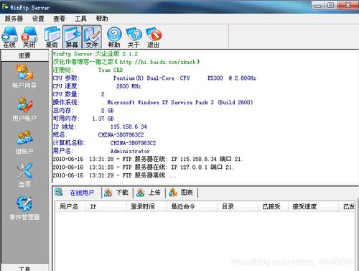This screenshot has height=271, width=359.
Task: Click the CPU 速度 2600 MHz line
Action: pyautogui.click(x=97, y=86)
